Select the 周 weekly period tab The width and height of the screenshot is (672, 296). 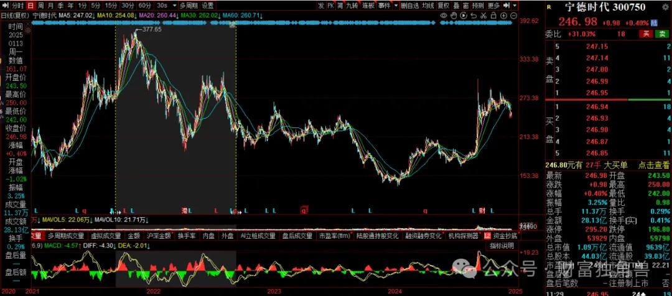(x=40, y=6)
